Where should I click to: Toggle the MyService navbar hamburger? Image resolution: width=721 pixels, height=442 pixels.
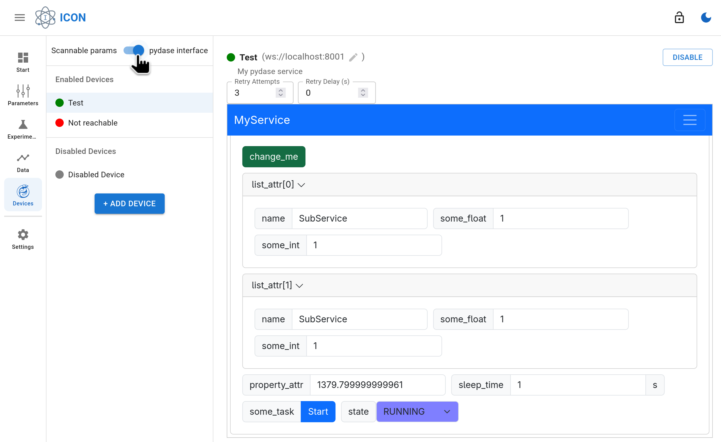coord(689,120)
